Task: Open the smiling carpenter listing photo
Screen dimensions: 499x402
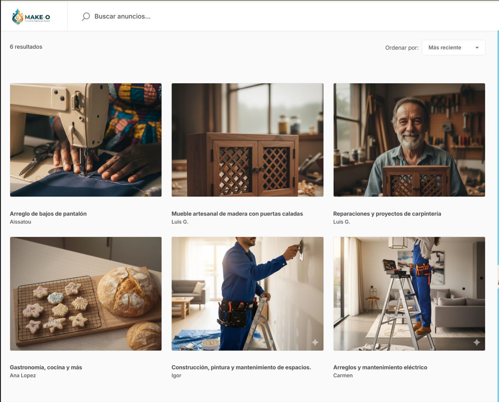Action: [409, 140]
